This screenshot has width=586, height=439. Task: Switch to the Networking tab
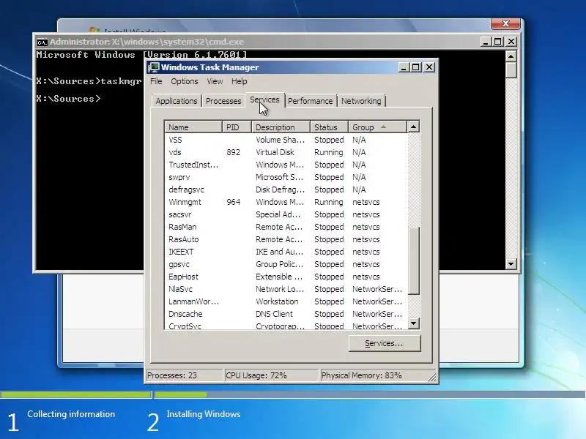point(361,101)
